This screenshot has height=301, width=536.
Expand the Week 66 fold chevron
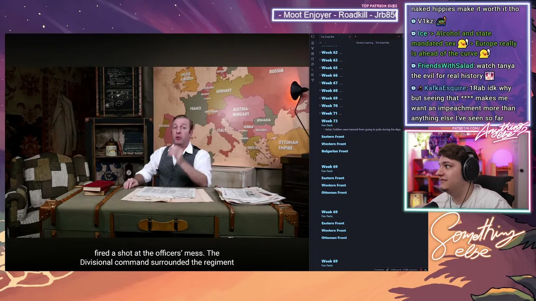coord(320,75)
